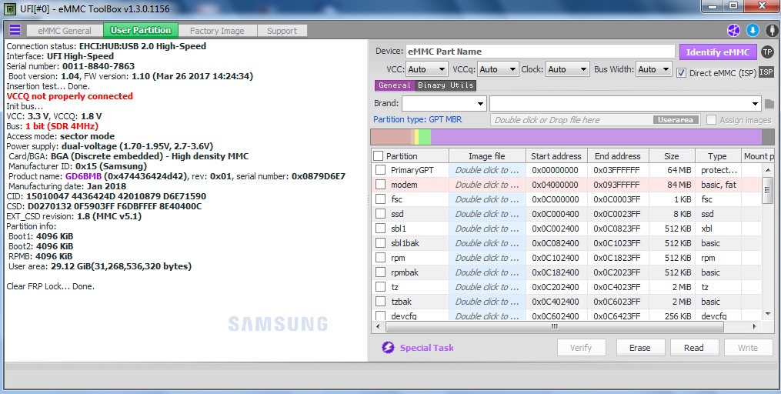Check the PrimaryGPT partition checkbox
The width and height of the screenshot is (781, 394).
[381, 170]
